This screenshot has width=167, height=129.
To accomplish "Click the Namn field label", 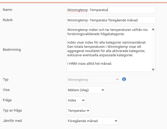I will tap(7, 10).
